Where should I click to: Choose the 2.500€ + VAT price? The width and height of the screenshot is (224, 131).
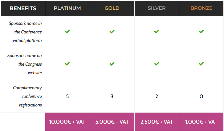(x=157, y=122)
